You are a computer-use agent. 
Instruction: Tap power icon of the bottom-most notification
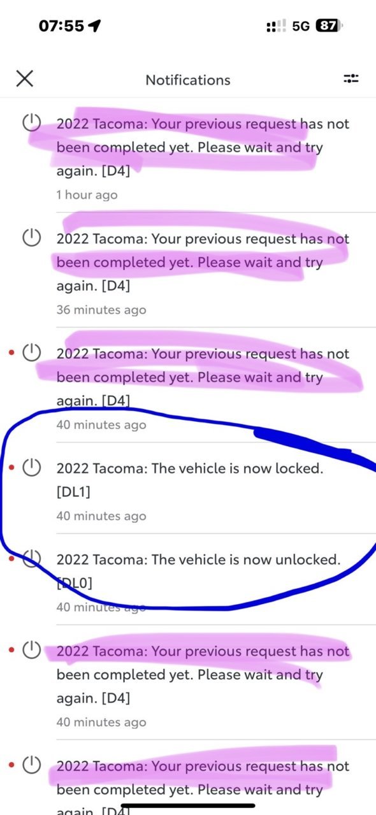tap(32, 766)
